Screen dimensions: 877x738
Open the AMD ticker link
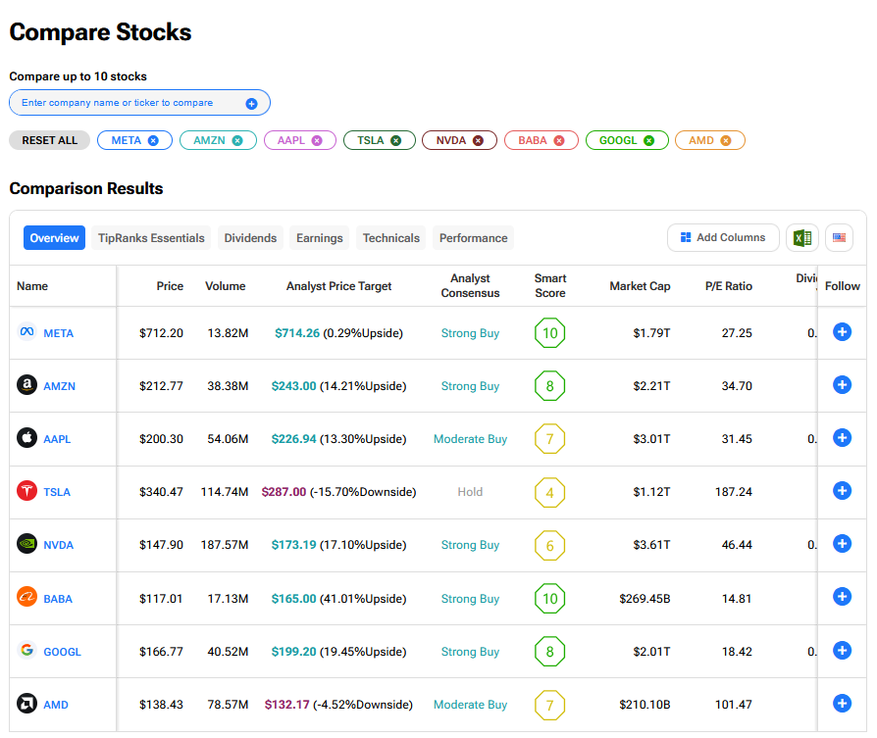(x=56, y=706)
